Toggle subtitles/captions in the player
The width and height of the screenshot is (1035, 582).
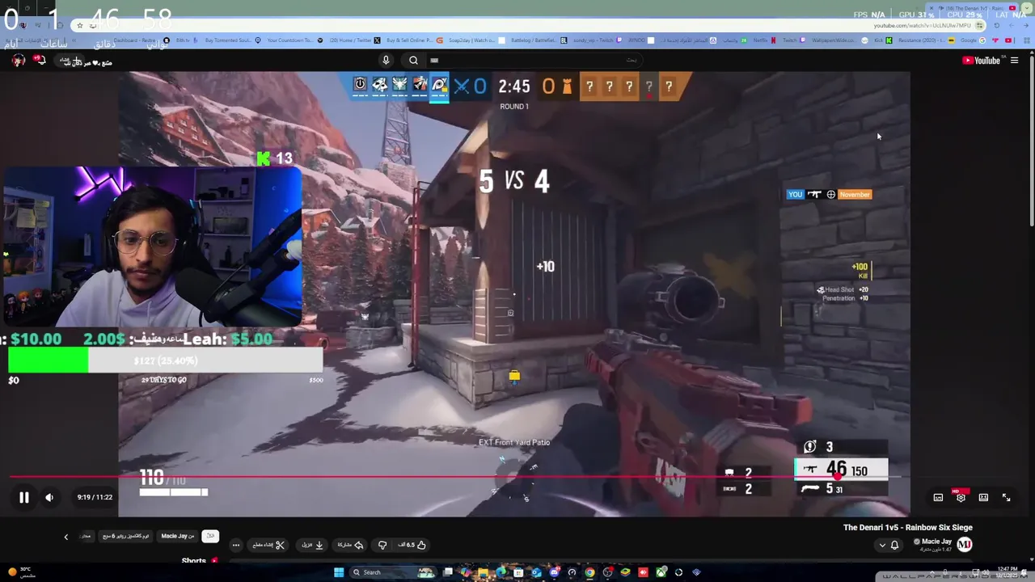938,498
